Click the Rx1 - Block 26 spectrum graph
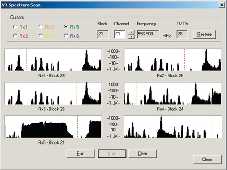This screenshot has height=170, width=227. tap(53, 60)
